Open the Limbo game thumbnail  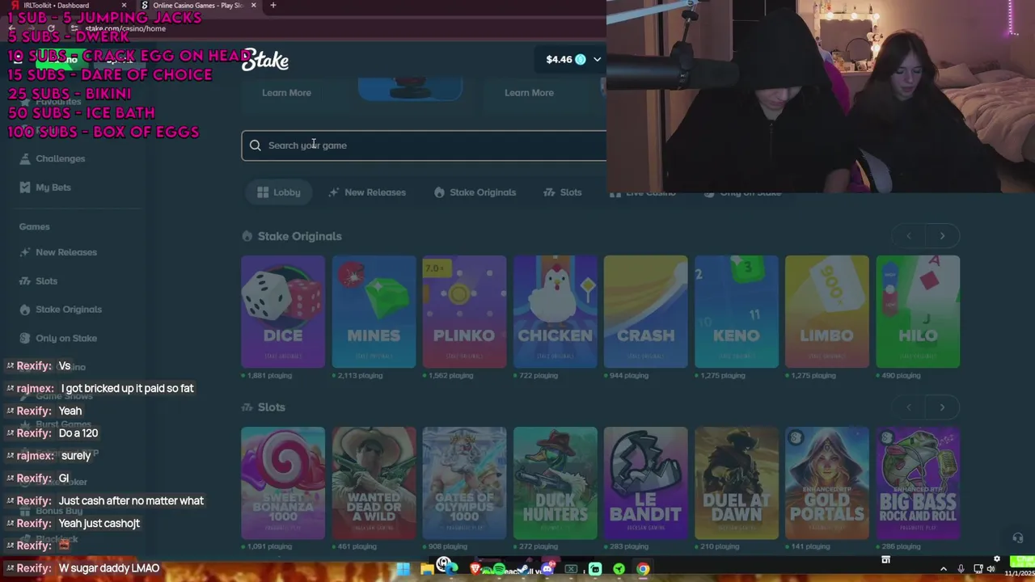click(826, 311)
